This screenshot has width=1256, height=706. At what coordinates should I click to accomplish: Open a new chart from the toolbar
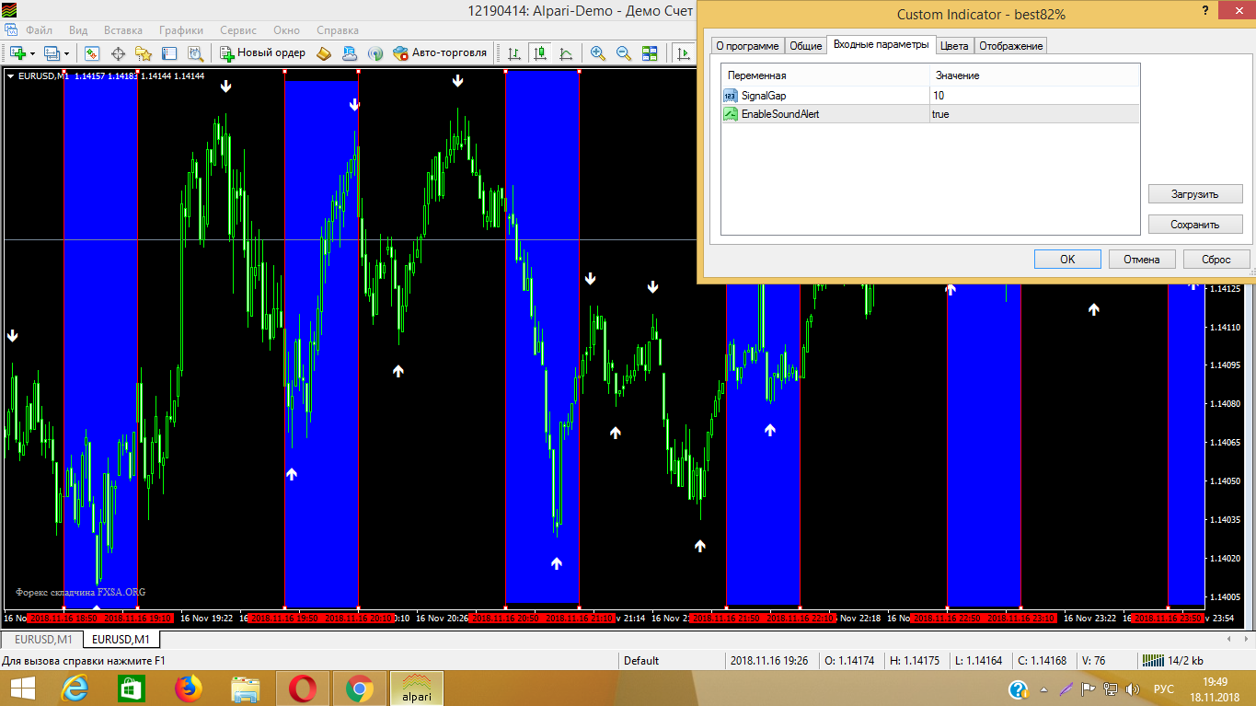tap(17, 53)
